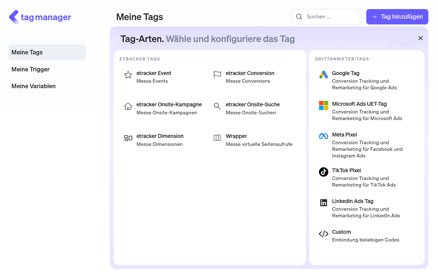Click the Custom code brackets icon
438x278 pixels.
[323, 234]
